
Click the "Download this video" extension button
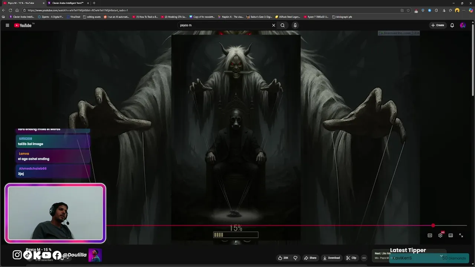coord(396,33)
